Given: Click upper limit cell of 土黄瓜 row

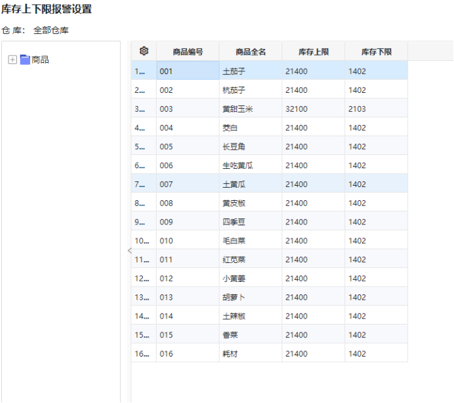Looking at the screenshot, I should 314,183.
